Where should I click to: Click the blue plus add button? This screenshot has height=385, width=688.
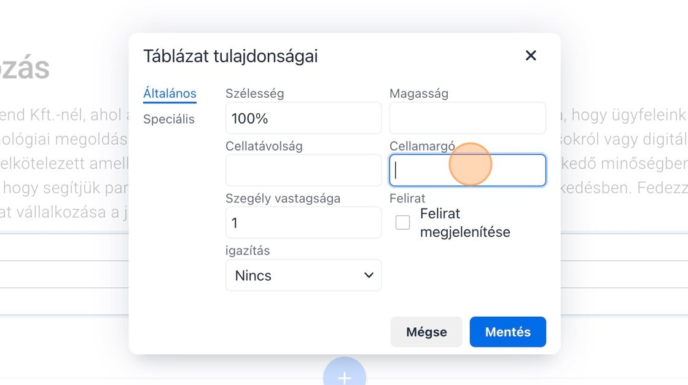pyautogui.click(x=345, y=376)
